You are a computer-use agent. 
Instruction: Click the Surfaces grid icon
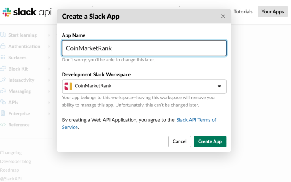click(x=3, y=58)
